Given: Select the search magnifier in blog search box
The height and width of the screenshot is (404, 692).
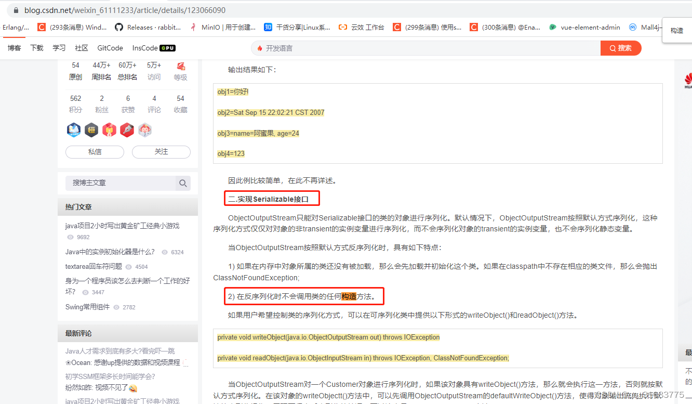Looking at the screenshot, I should 183,183.
